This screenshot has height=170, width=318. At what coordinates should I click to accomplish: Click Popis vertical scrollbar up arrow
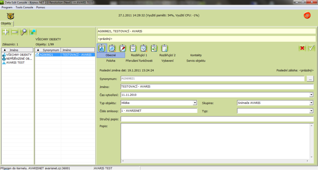(311, 126)
